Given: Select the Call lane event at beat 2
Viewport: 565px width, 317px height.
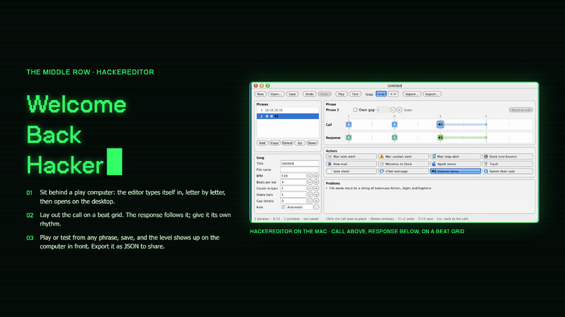Looking at the screenshot, I should tap(395, 125).
